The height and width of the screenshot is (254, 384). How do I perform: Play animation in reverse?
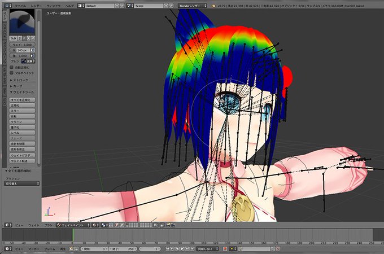(177, 248)
